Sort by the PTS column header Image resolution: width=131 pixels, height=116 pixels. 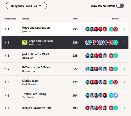tap(75, 19)
